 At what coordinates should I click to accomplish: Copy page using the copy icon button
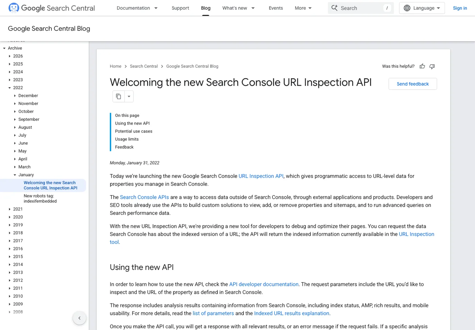click(118, 96)
